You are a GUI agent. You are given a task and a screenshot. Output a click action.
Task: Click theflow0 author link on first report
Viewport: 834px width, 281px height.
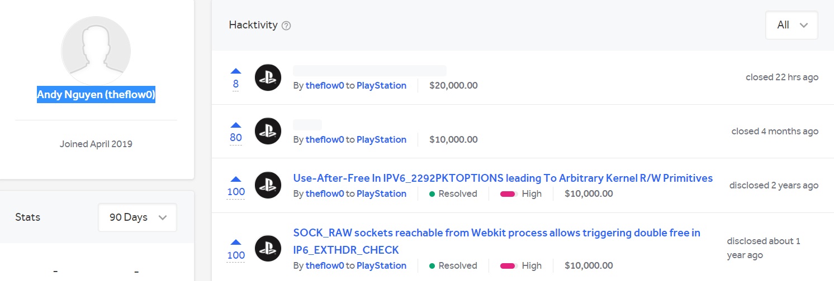[x=325, y=85]
